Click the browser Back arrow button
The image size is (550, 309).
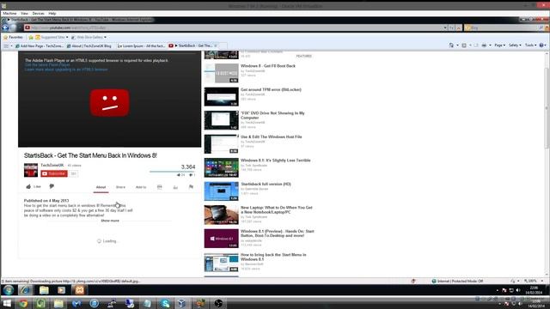(x=5, y=27)
